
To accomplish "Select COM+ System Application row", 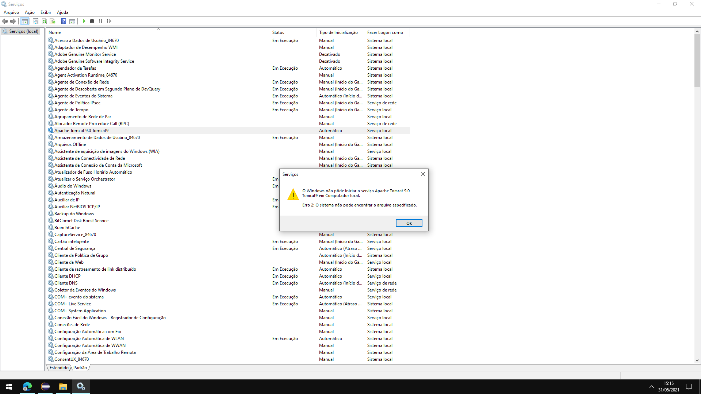I will click(x=228, y=311).
